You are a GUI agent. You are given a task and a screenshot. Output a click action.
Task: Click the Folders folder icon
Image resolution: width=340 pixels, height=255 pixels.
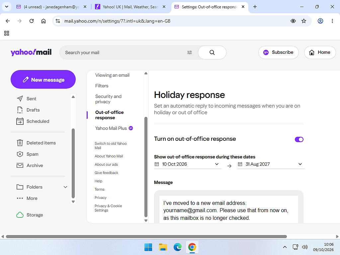(20, 187)
